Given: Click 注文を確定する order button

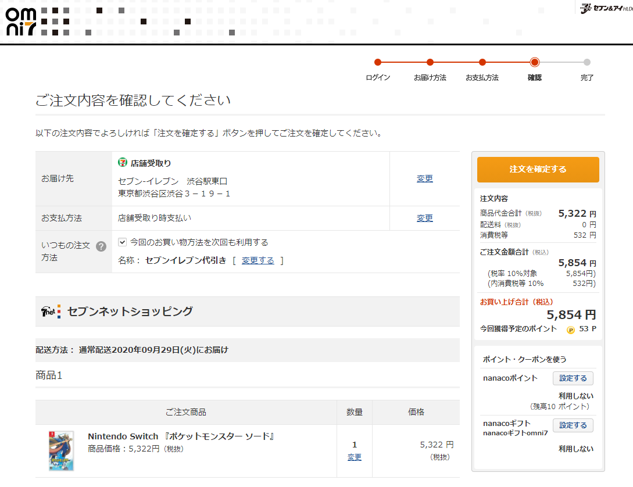Looking at the screenshot, I should (x=538, y=170).
